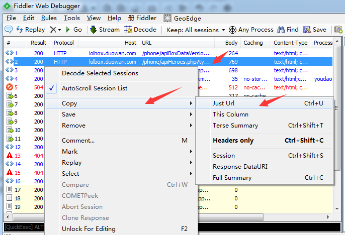Expand the Save submenu
Screen dimensions: 345x235
(121, 114)
